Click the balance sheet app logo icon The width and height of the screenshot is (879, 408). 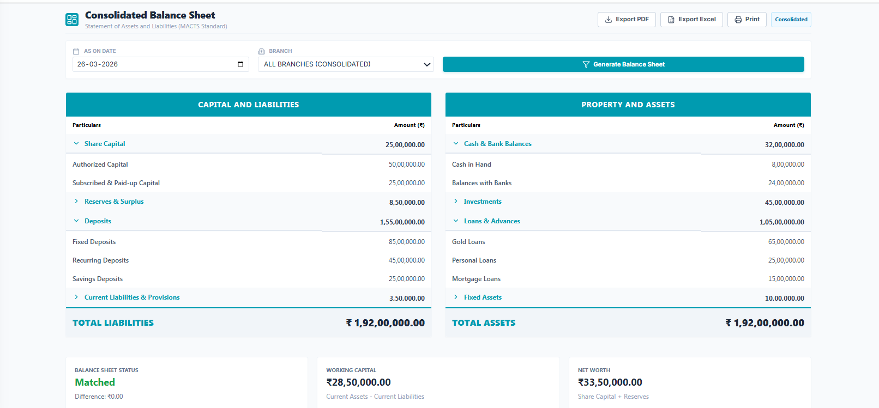tap(72, 20)
